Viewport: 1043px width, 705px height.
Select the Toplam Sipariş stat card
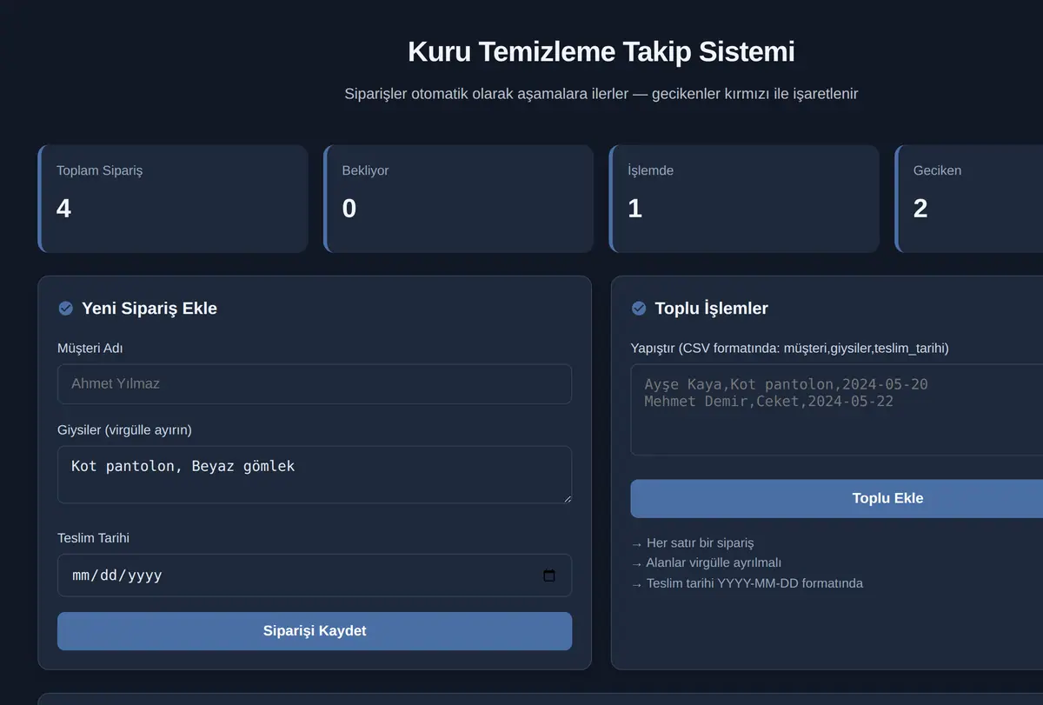(x=173, y=199)
